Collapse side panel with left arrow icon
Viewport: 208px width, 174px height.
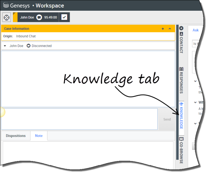[181, 28]
